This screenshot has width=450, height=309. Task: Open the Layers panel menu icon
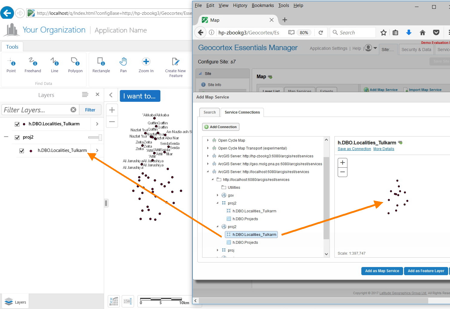pos(85,95)
